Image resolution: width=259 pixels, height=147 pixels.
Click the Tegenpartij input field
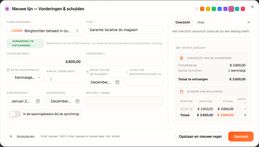click(125, 62)
